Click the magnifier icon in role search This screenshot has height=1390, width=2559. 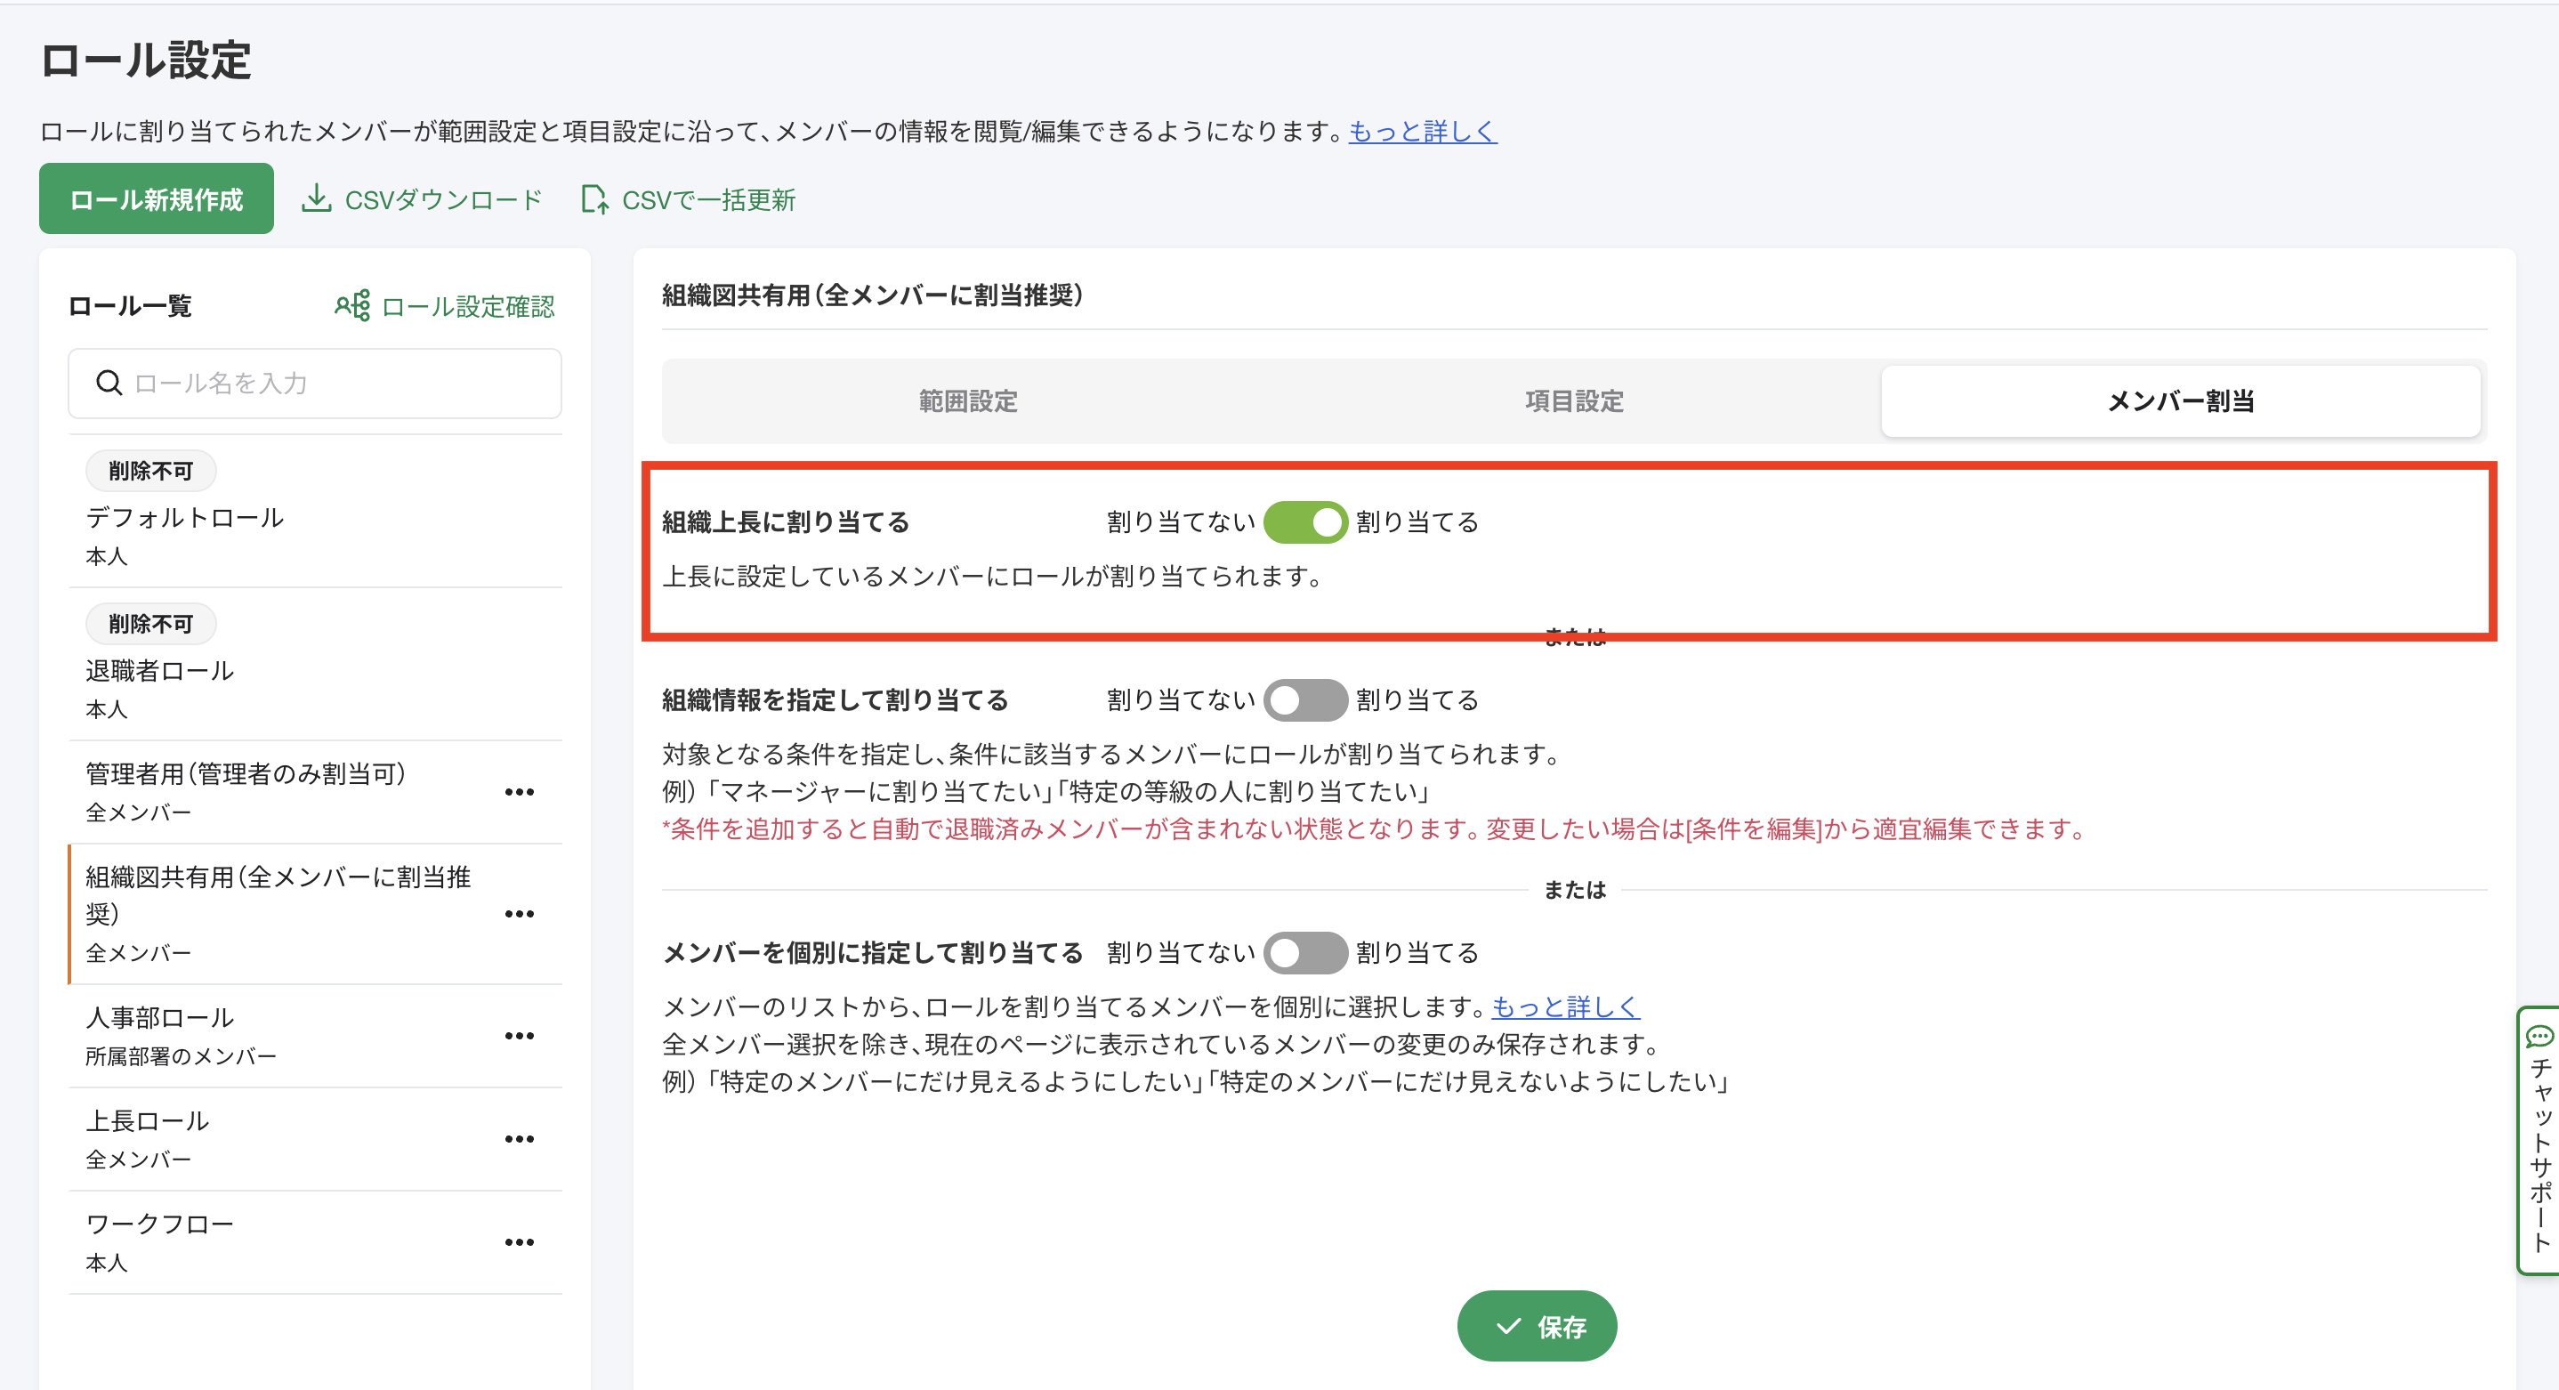pos(109,383)
